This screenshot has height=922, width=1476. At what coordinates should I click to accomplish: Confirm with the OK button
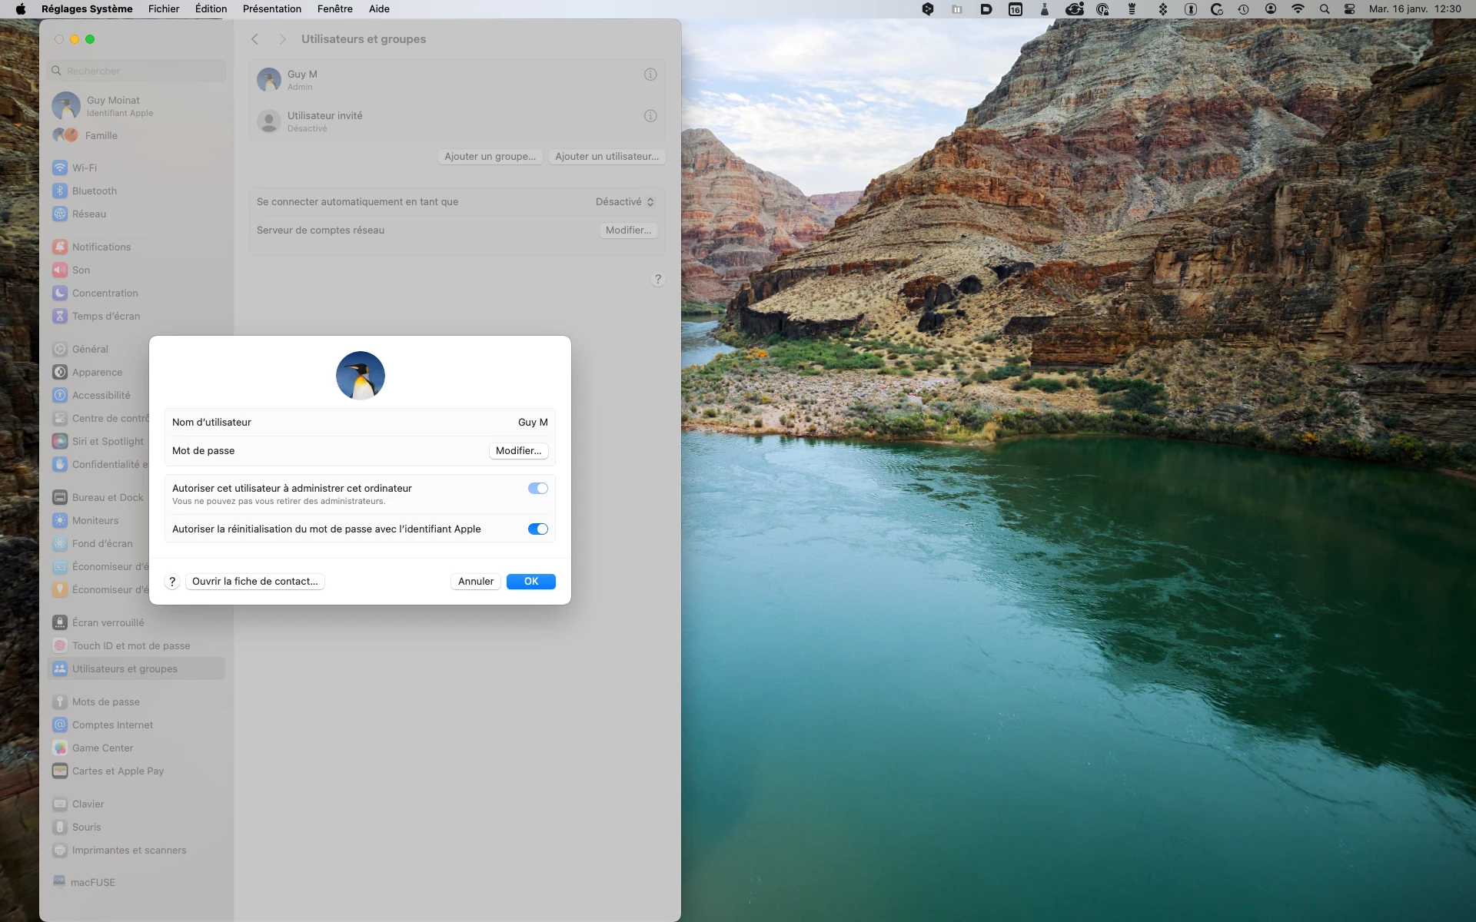pos(530,582)
